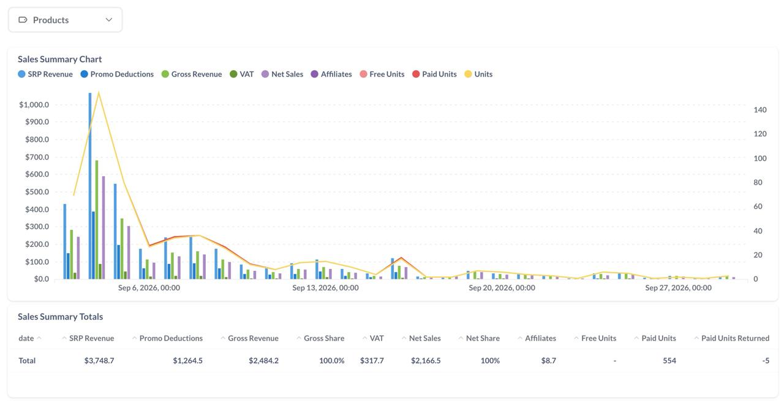Click the Sep 20, 2026 axis label
The image size is (784, 401).
[502, 288]
